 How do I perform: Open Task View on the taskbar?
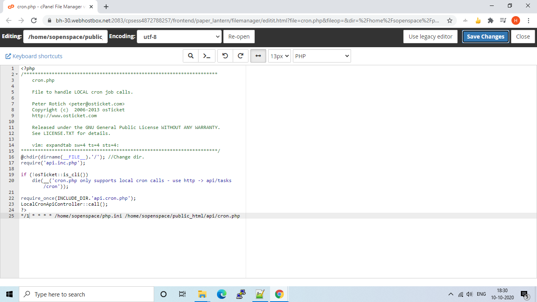182,294
